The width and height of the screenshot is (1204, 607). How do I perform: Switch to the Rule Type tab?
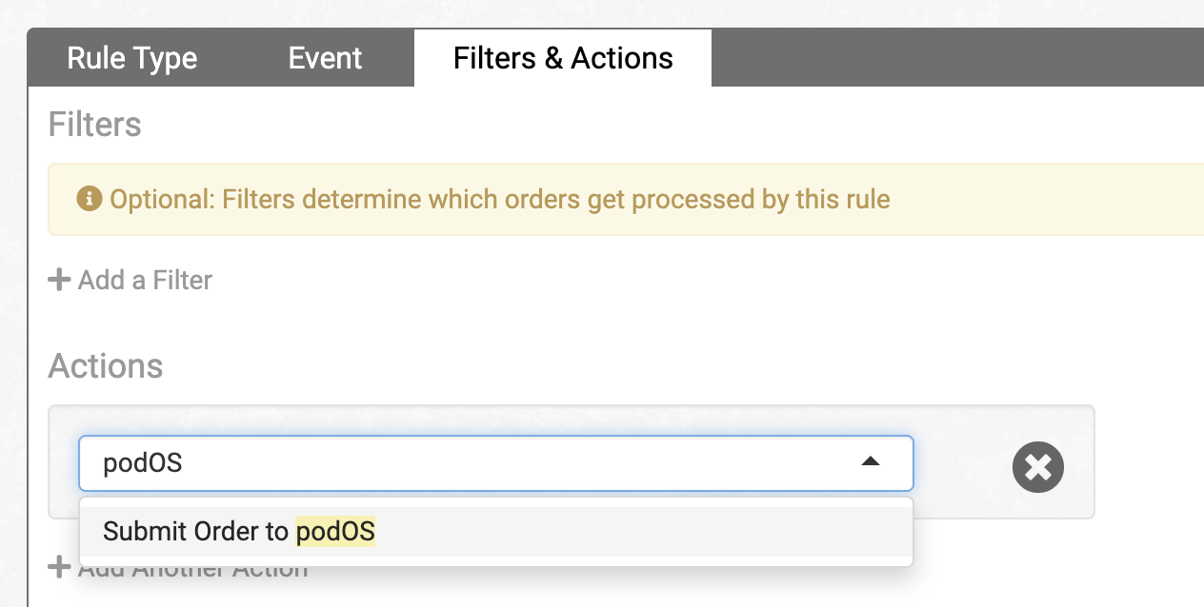coord(131,58)
